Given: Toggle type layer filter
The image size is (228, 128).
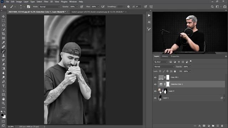Looking at the screenshot, I should point(179,62).
